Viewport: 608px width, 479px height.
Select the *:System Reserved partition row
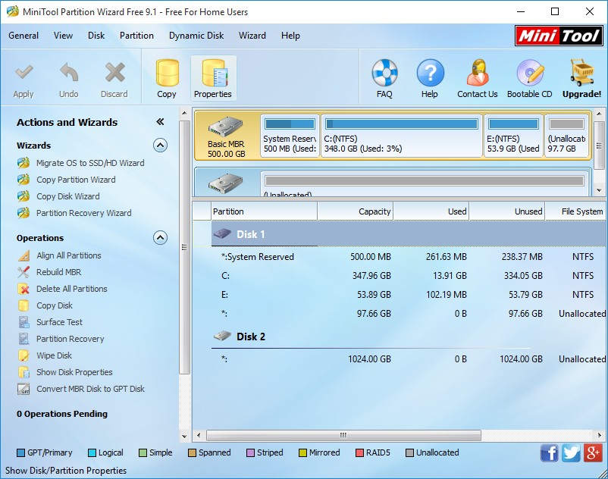400,257
